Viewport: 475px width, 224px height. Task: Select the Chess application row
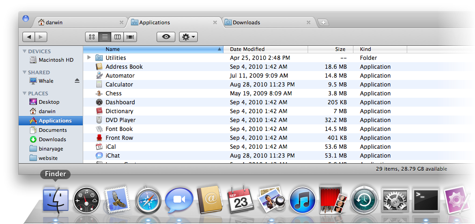point(279,94)
